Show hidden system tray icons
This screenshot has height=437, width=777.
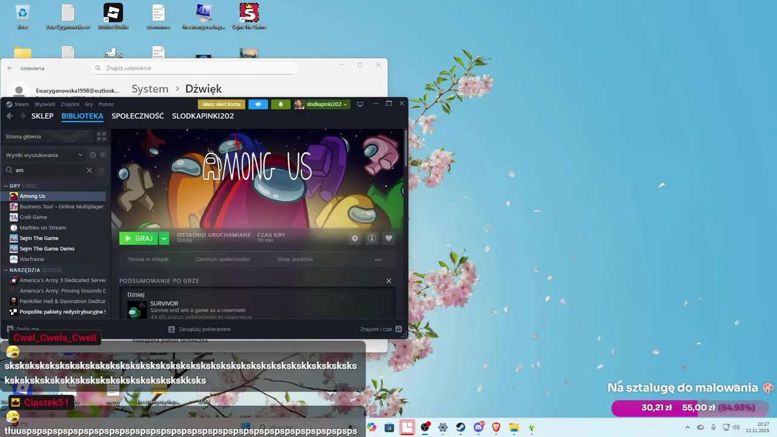[687, 427]
